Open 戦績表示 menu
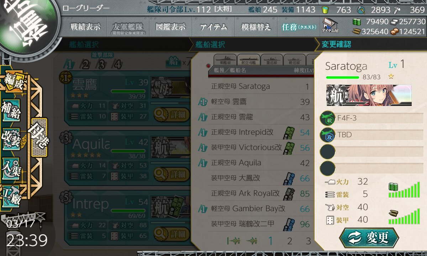This screenshot has width=427, height=256. click(x=85, y=27)
